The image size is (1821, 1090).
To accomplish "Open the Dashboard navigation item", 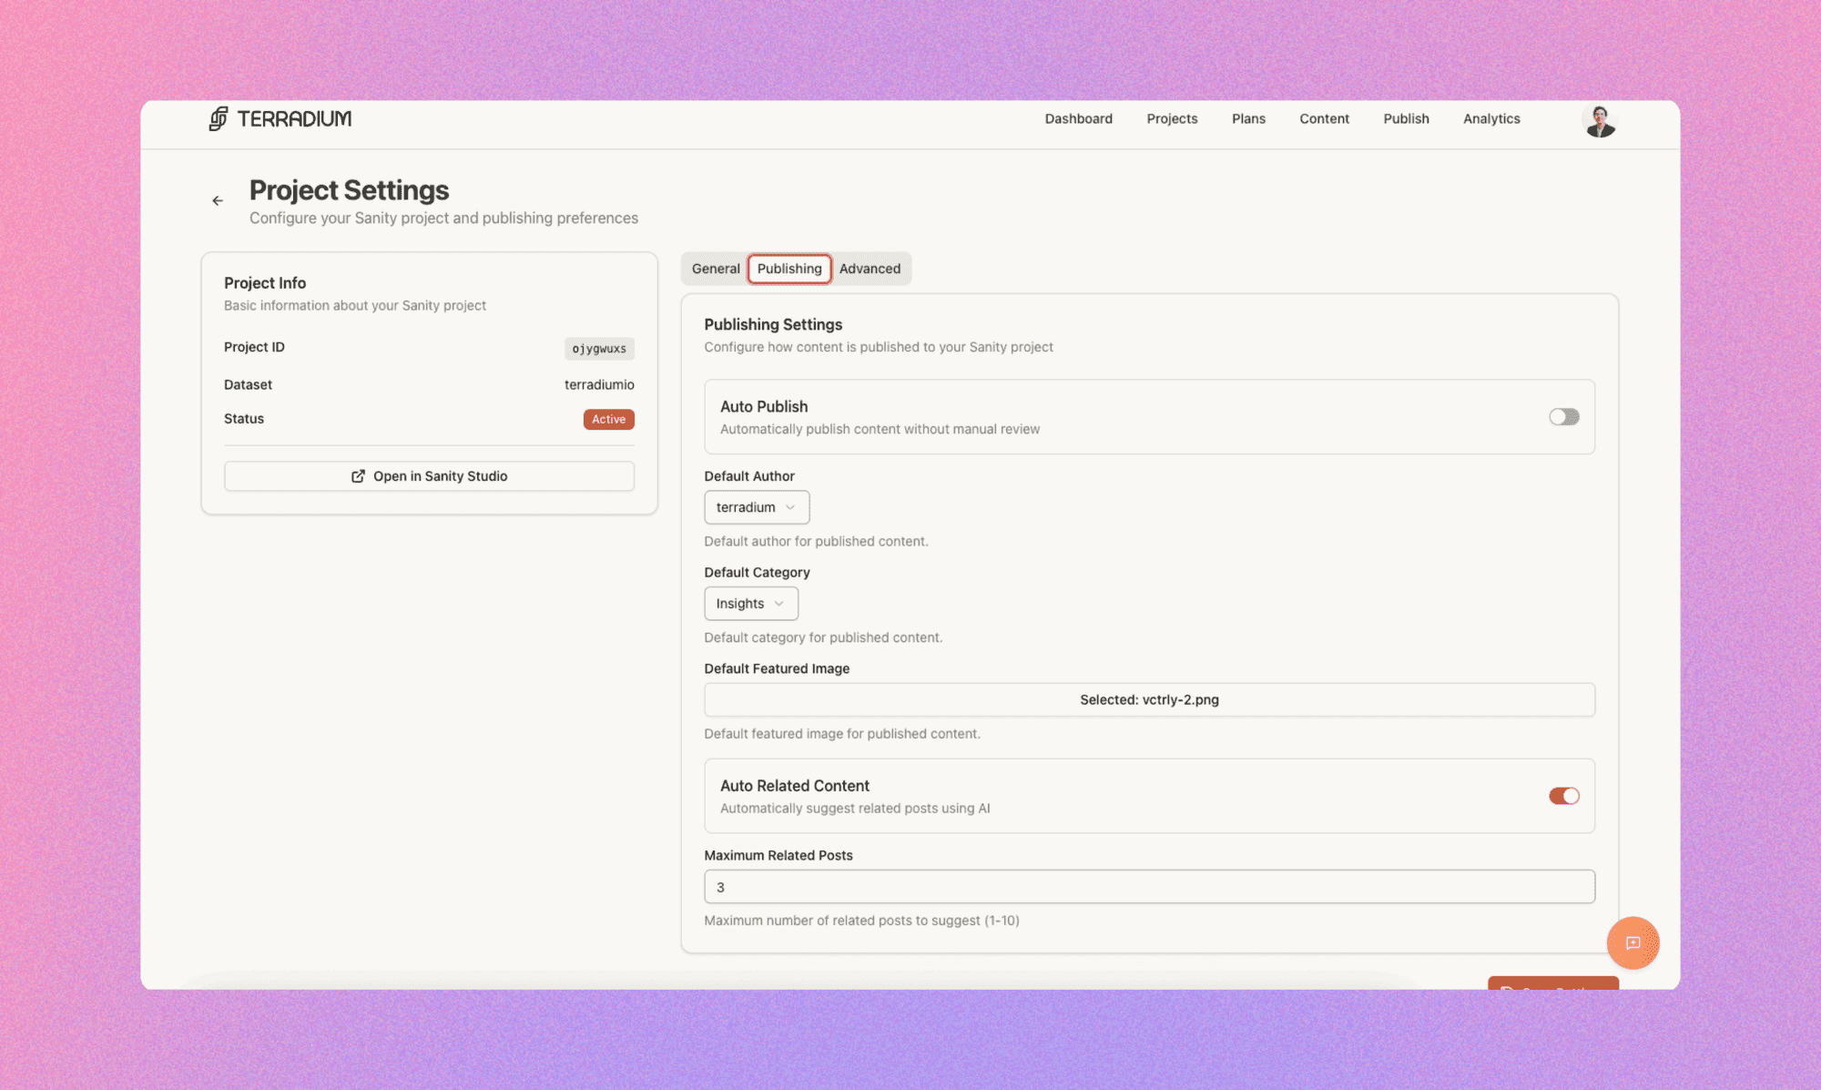I will coord(1078,118).
